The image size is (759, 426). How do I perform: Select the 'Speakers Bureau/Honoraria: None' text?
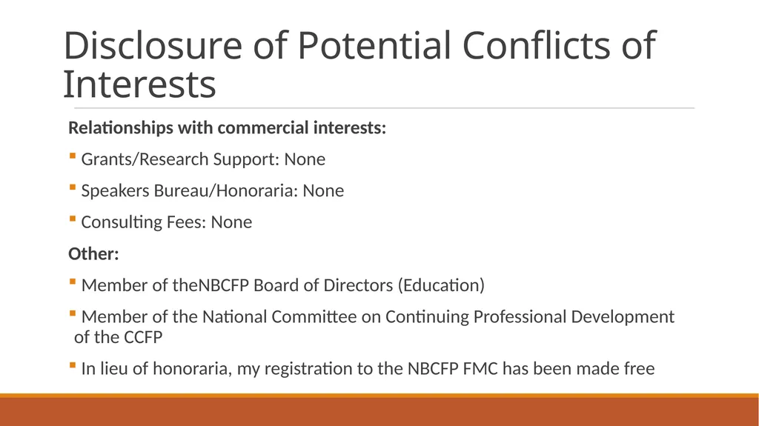pos(212,190)
